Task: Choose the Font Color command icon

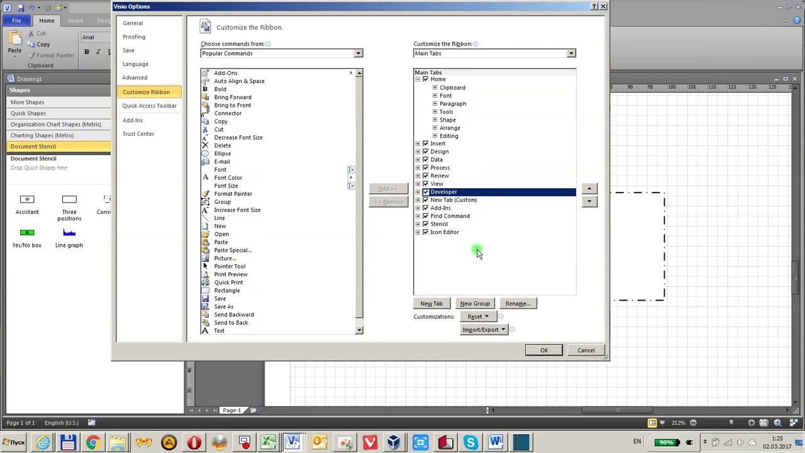Action: [x=205, y=177]
